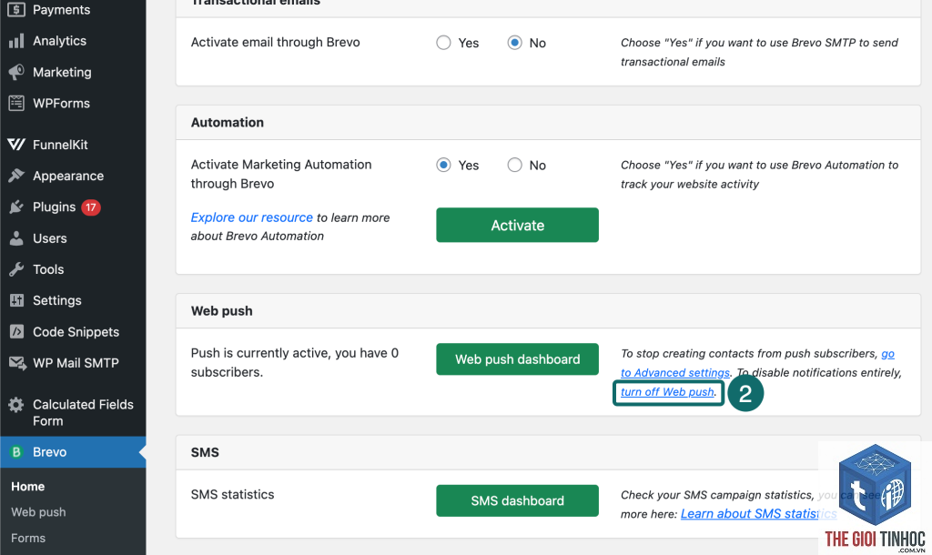
Task: Click the Calculated Fields Form gear icon
Action: coord(16,405)
